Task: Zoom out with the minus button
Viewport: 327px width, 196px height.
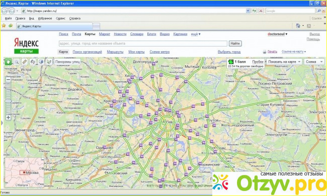Action: [8, 79]
